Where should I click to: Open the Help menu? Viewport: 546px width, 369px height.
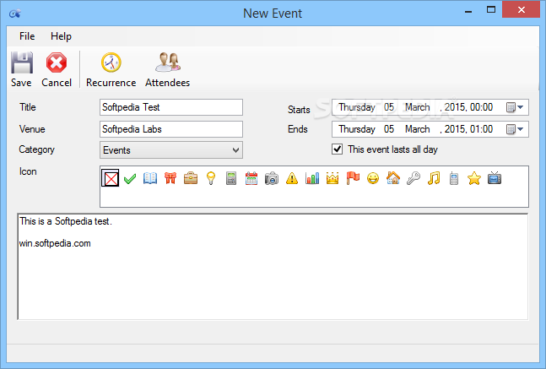[61, 36]
